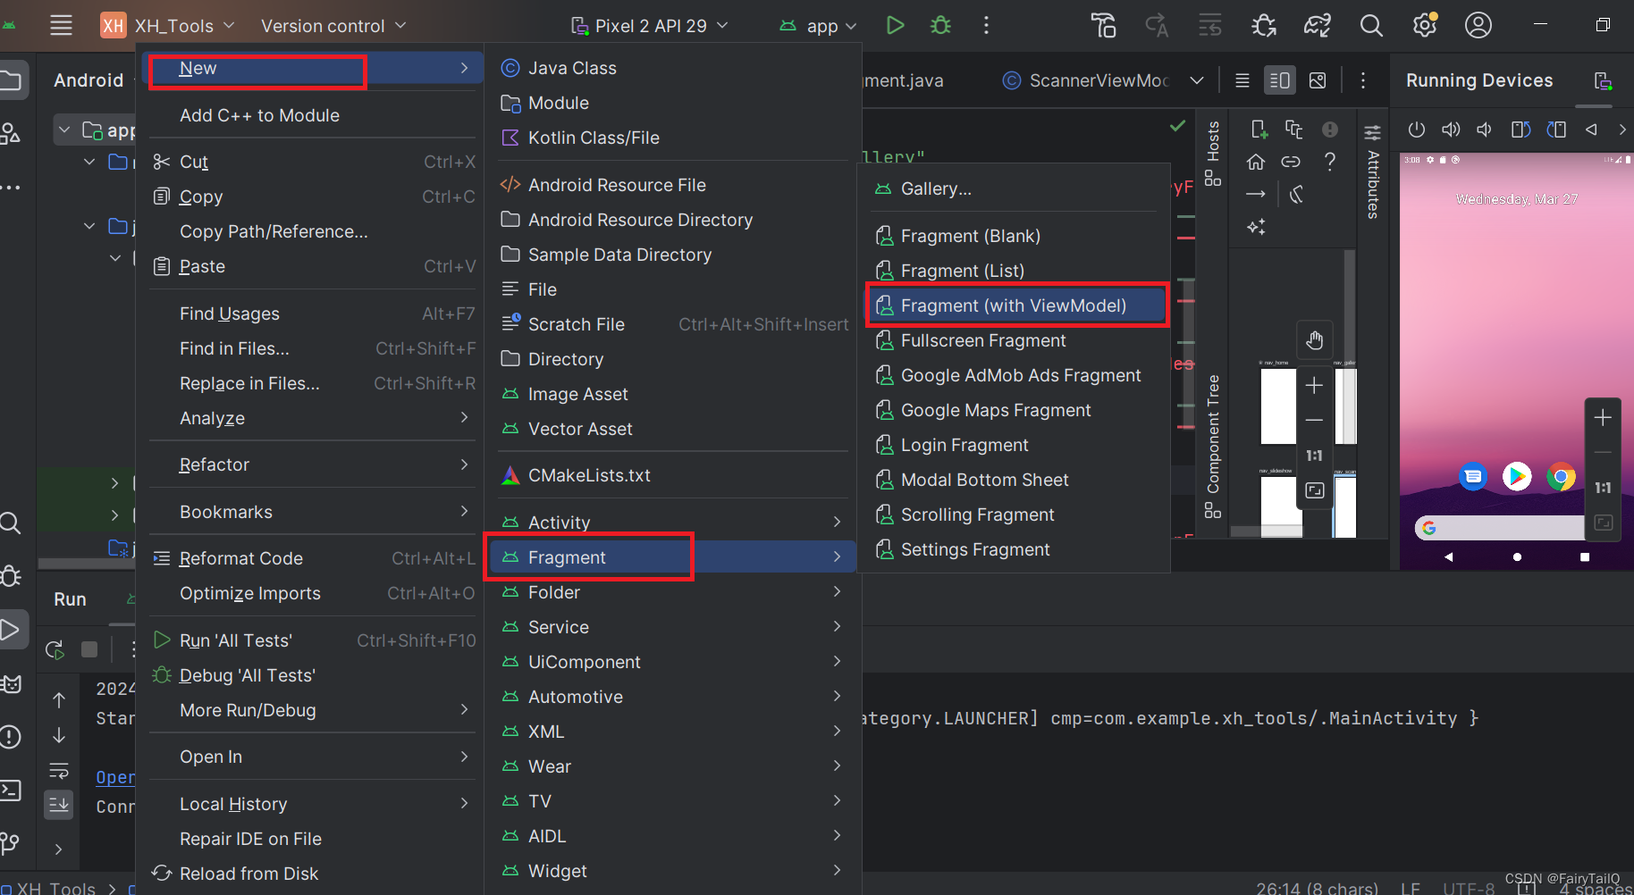Open IDE Settings via the gear icon
1634x895 pixels.
click(1423, 25)
